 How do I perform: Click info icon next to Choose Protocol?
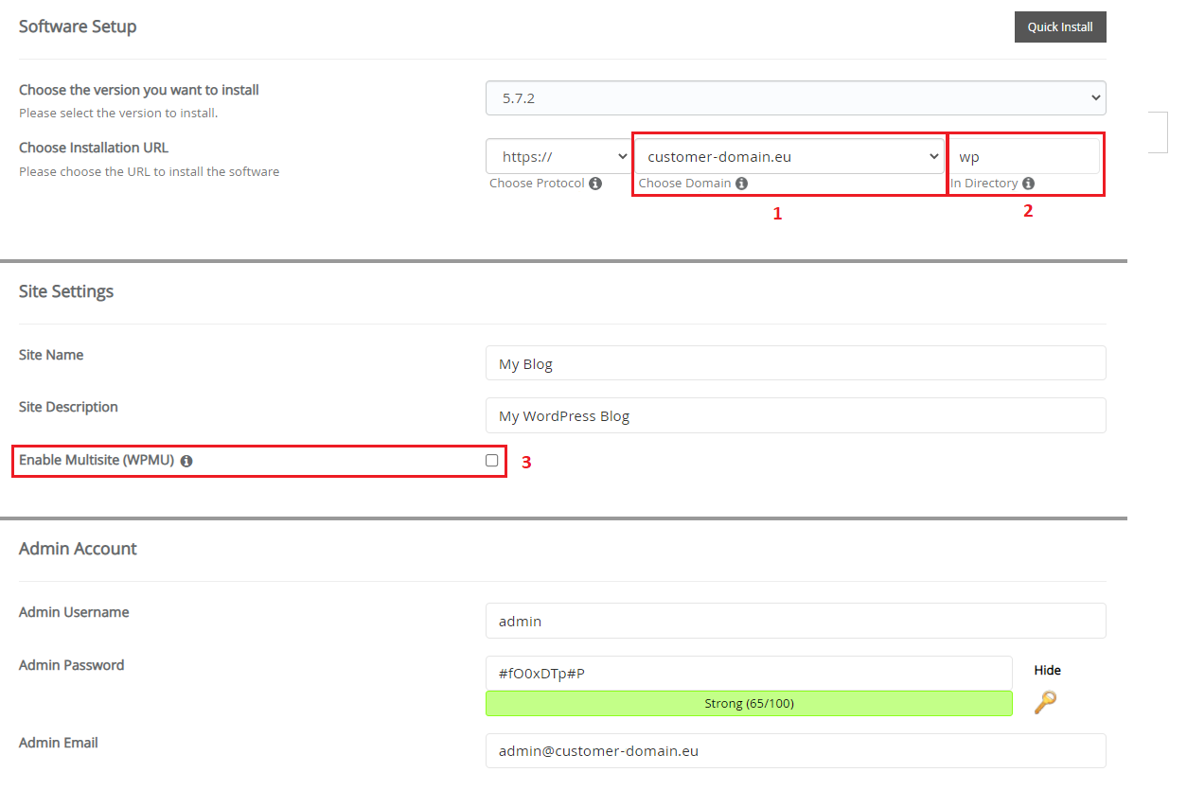(x=595, y=184)
